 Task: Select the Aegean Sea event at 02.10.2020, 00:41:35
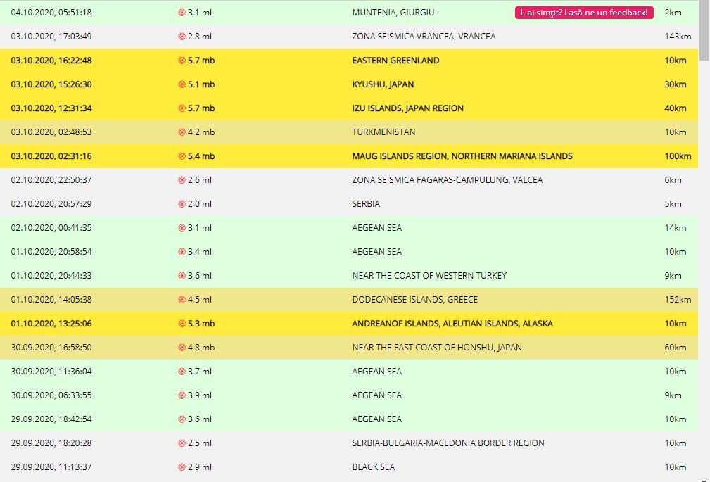pos(376,228)
